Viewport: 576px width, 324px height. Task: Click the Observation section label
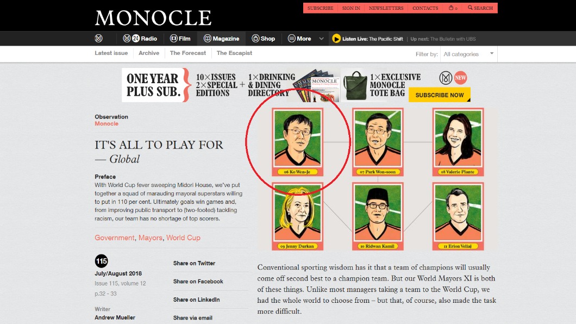pyautogui.click(x=111, y=116)
